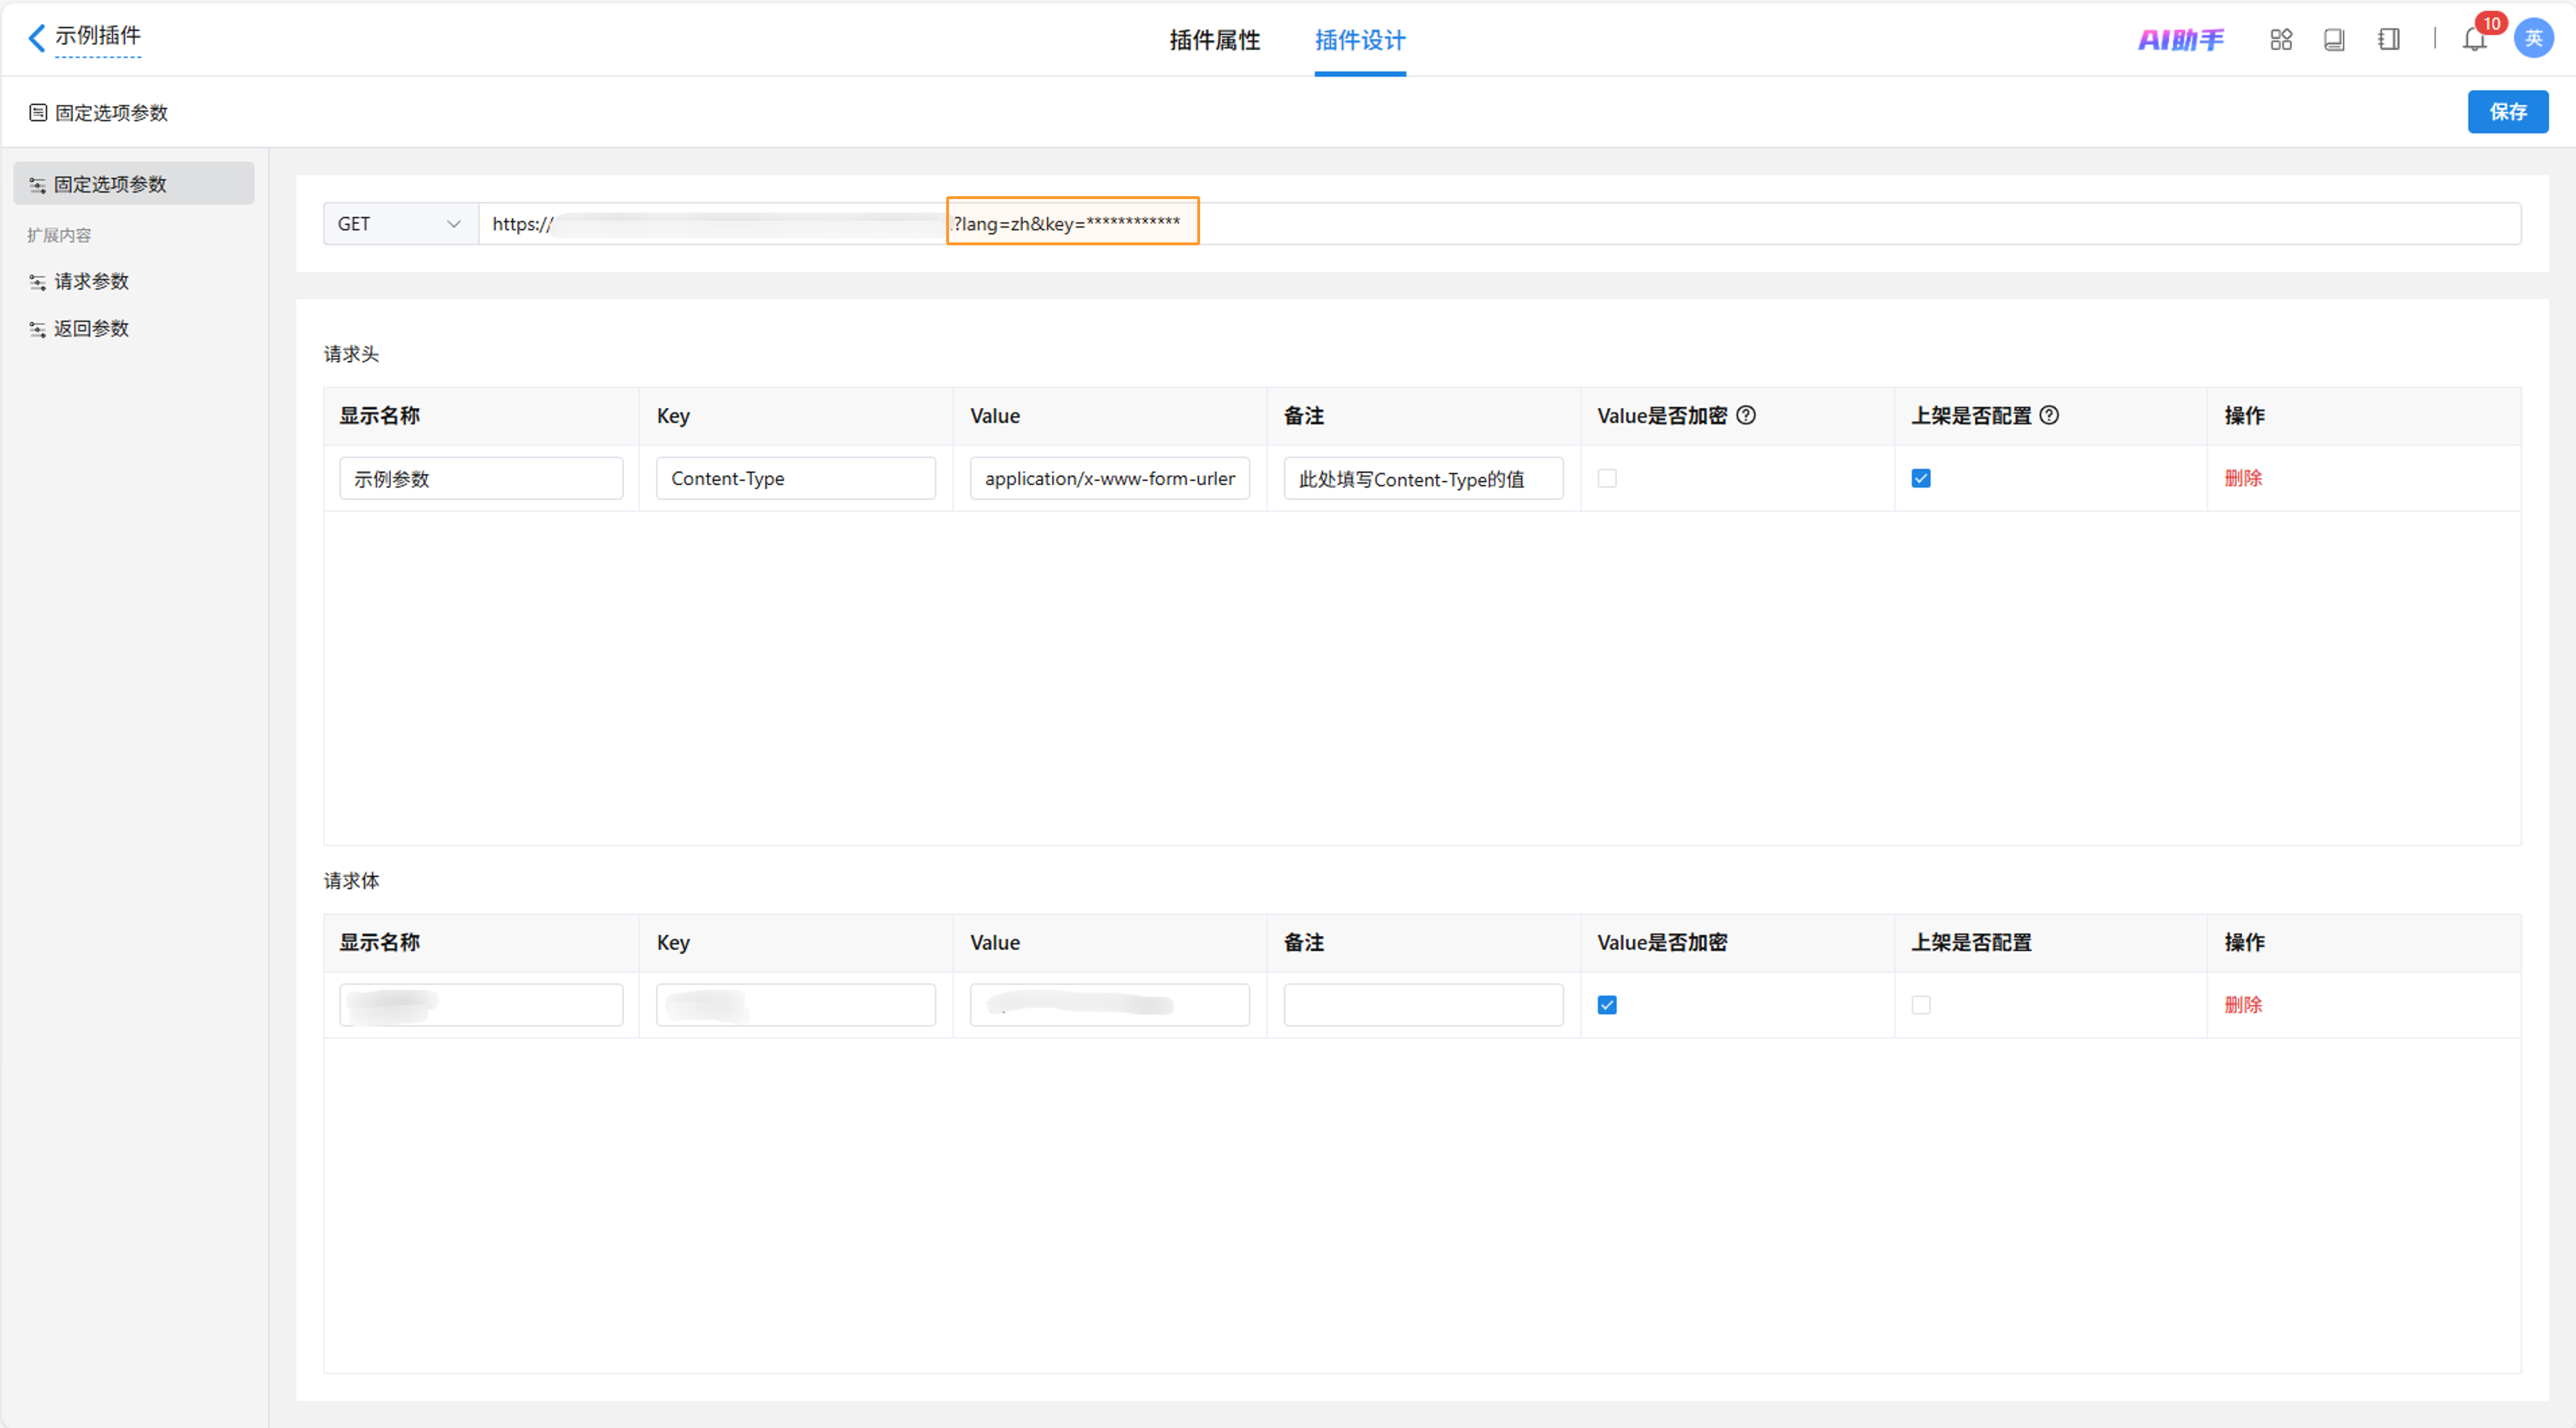Uncheck 上架是否配置 for request header row
This screenshot has height=1428, width=2576.
click(x=1921, y=478)
